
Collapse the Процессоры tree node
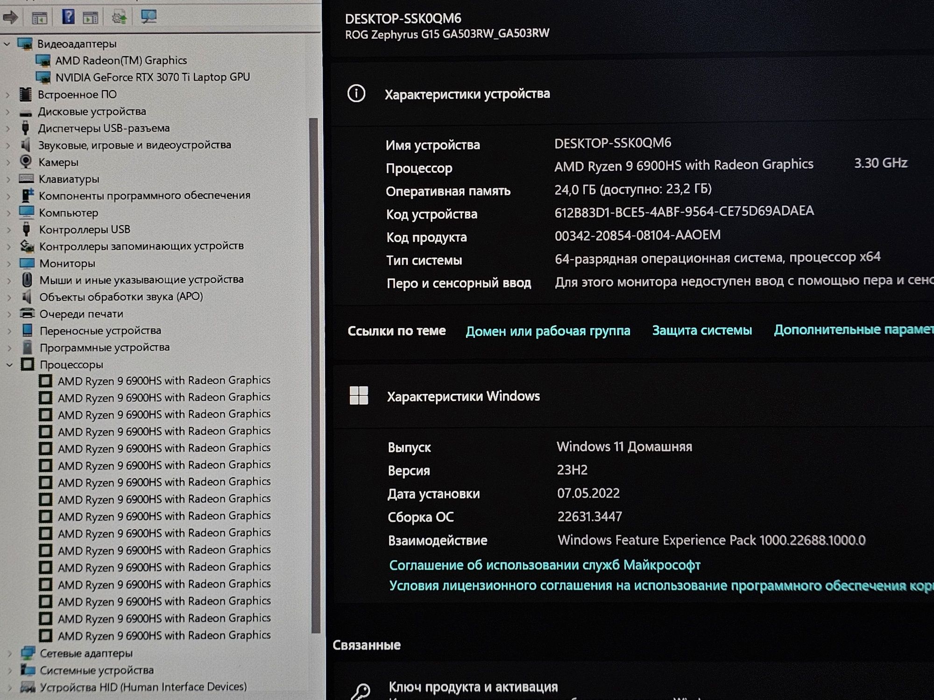pos(9,365)
